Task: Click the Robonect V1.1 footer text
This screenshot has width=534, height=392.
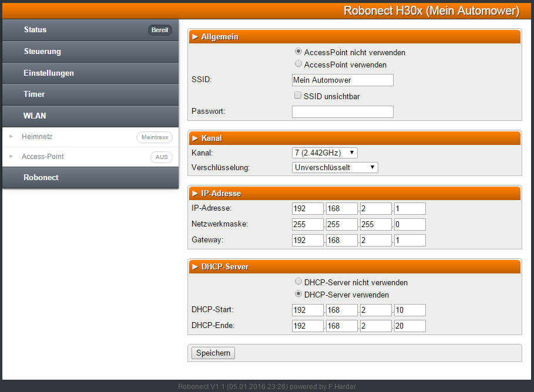Action: pyautogui.click(x=267, y=387)
